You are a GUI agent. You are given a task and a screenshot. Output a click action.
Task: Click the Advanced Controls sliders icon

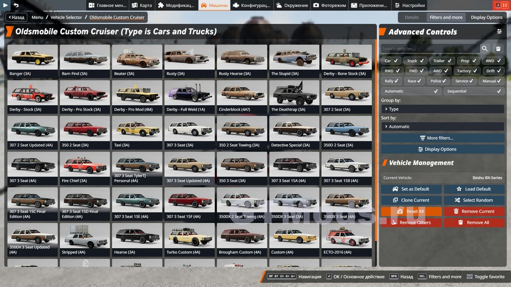(x=499, y=32)
